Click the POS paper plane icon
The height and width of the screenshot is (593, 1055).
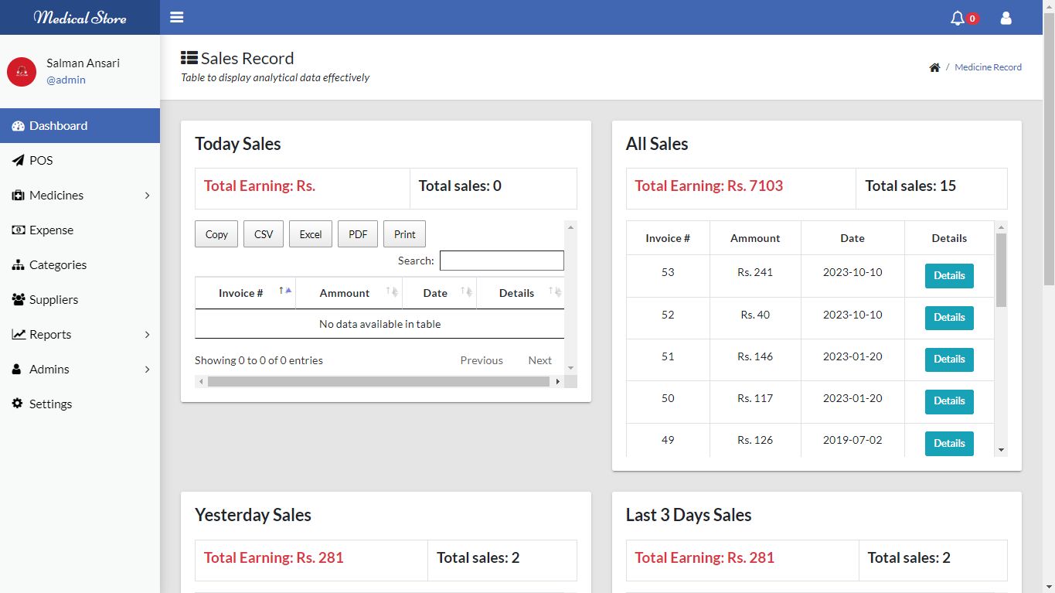tap(18, 161)
